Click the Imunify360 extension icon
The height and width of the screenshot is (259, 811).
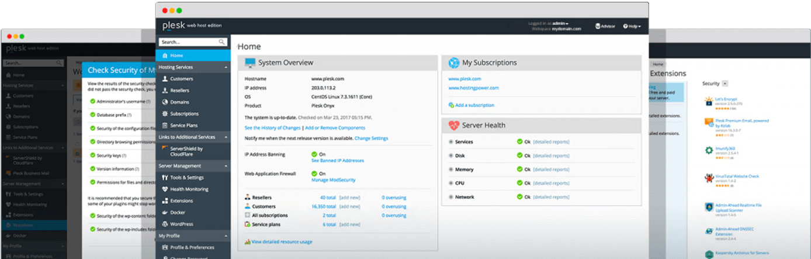709,150
